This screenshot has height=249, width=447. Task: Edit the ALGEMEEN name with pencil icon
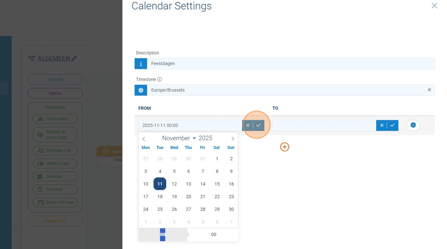click(x=74, y=59)
